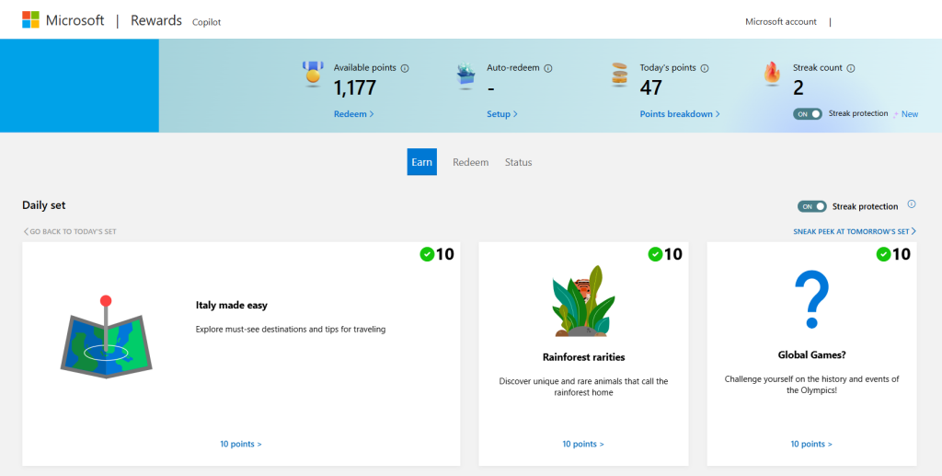Click the 1,177 available points value
The image size is (942, 476).
(355, 88)
